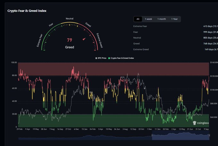Click the Extreme Greed label on gauge
Viewport: 218px width, 146px height.
pos(100,41)
